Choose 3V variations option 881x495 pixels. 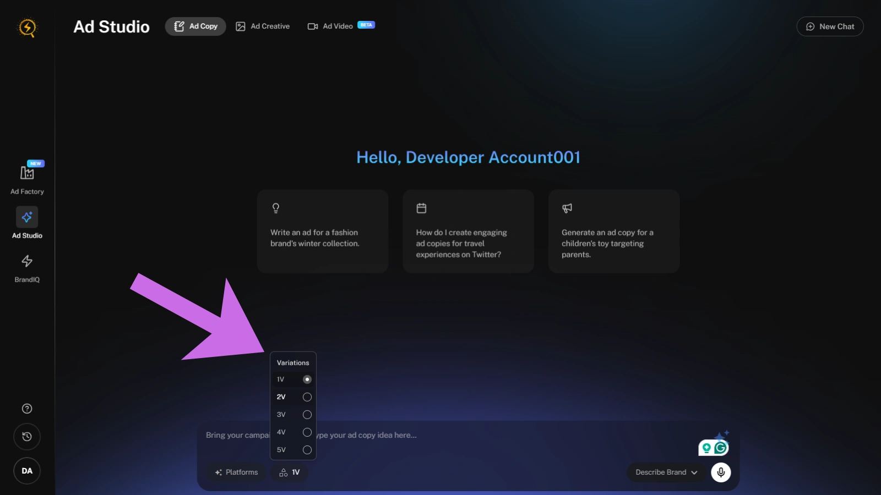307,415
